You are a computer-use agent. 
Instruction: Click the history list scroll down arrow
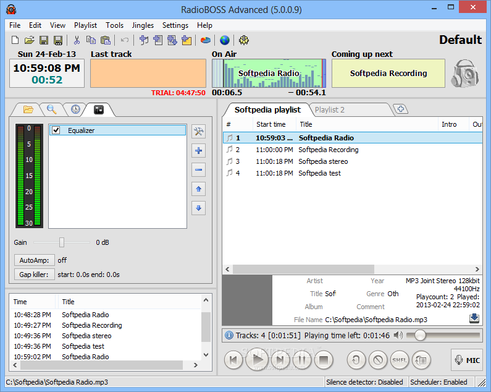(206, 355)
